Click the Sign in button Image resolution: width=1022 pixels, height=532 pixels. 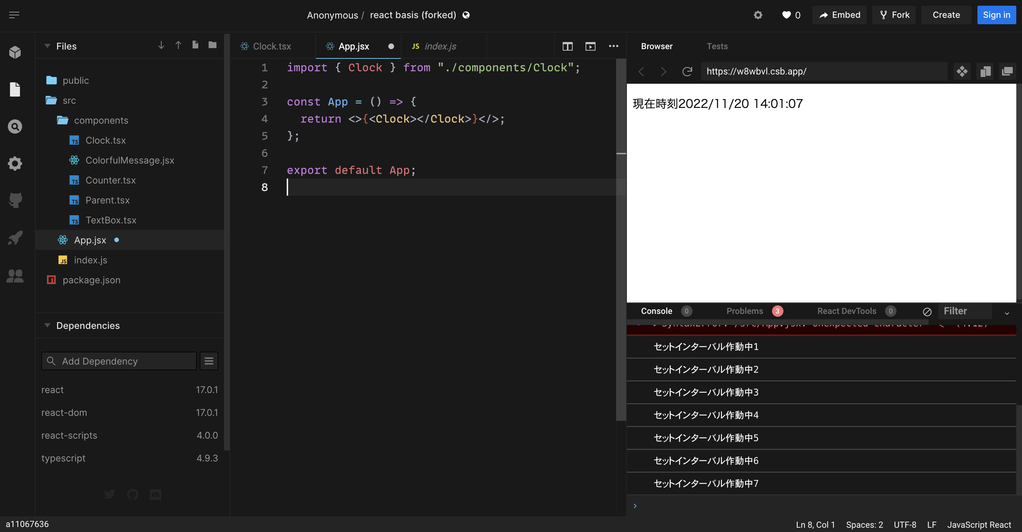[997, 15]
